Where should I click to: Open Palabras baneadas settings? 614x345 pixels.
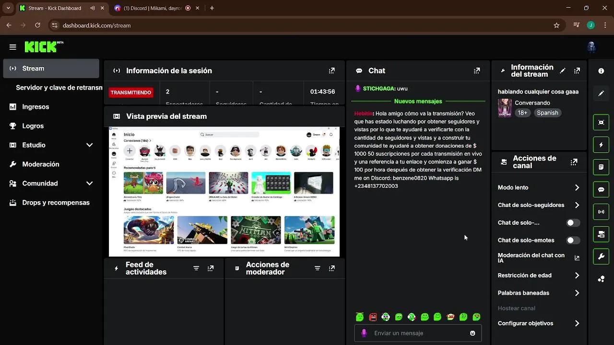(539, 293)
